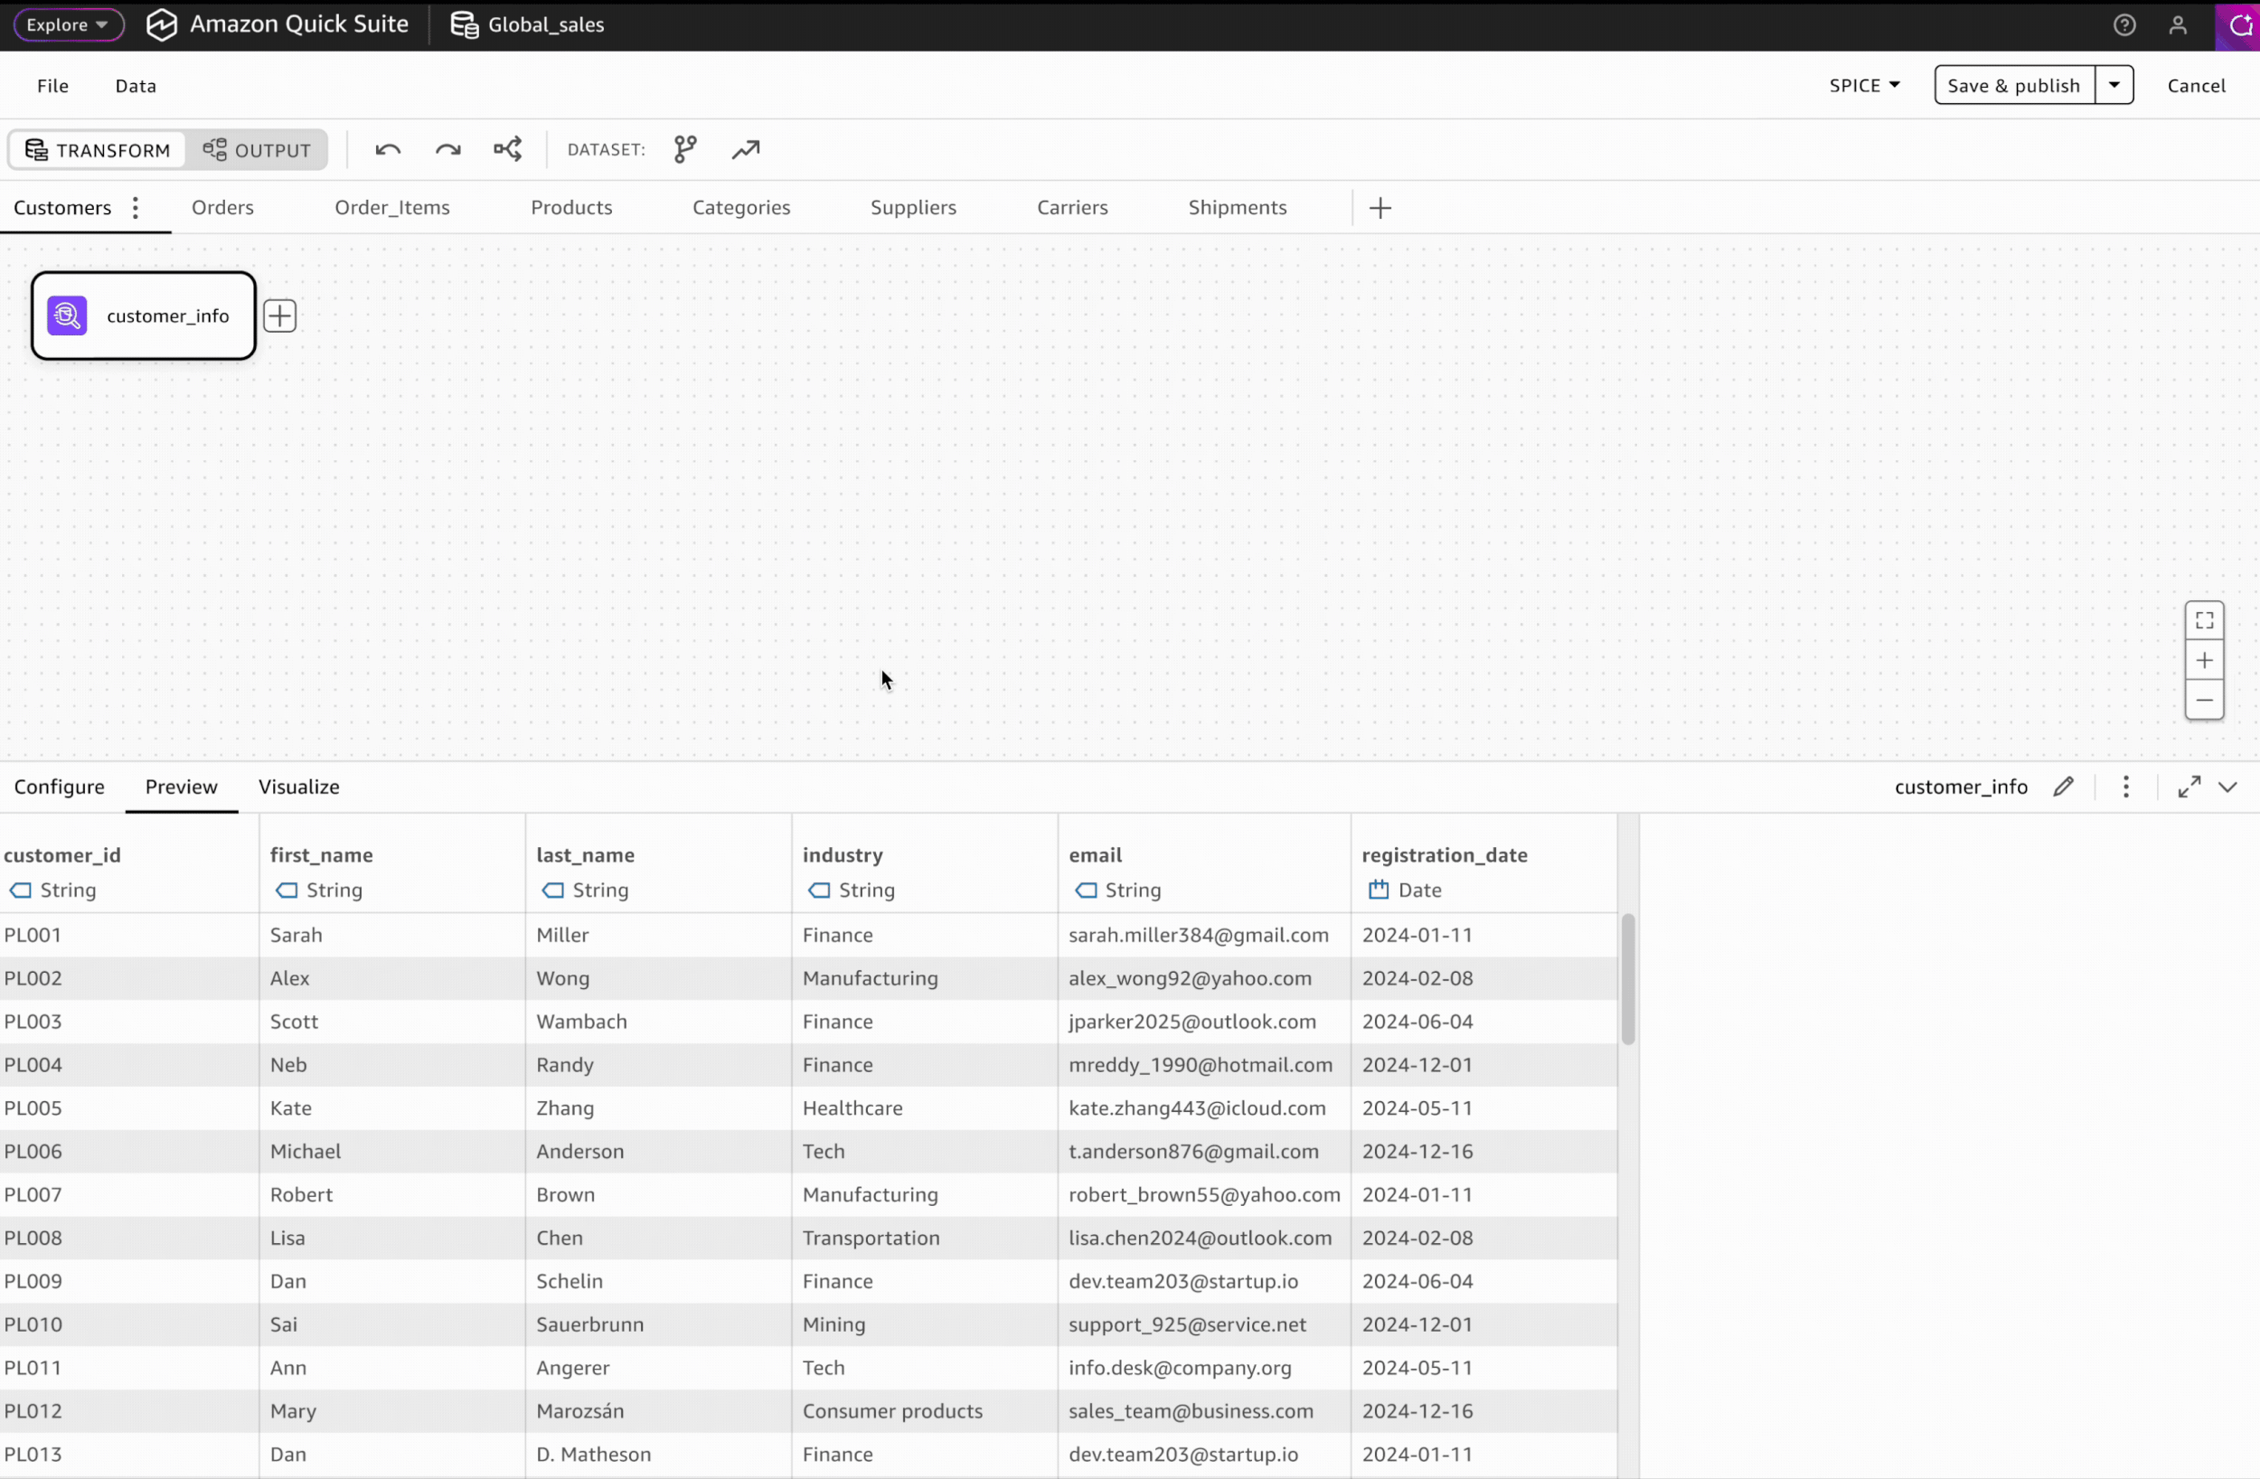Open the Order_Items tab

point(392,207)
